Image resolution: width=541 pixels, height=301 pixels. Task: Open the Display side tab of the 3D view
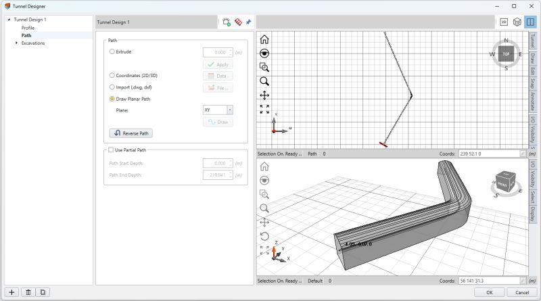(532, 214)
